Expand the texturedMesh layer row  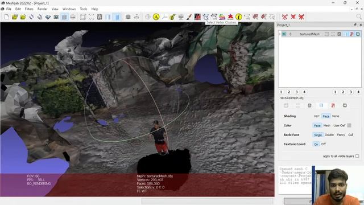click(280, 34)
